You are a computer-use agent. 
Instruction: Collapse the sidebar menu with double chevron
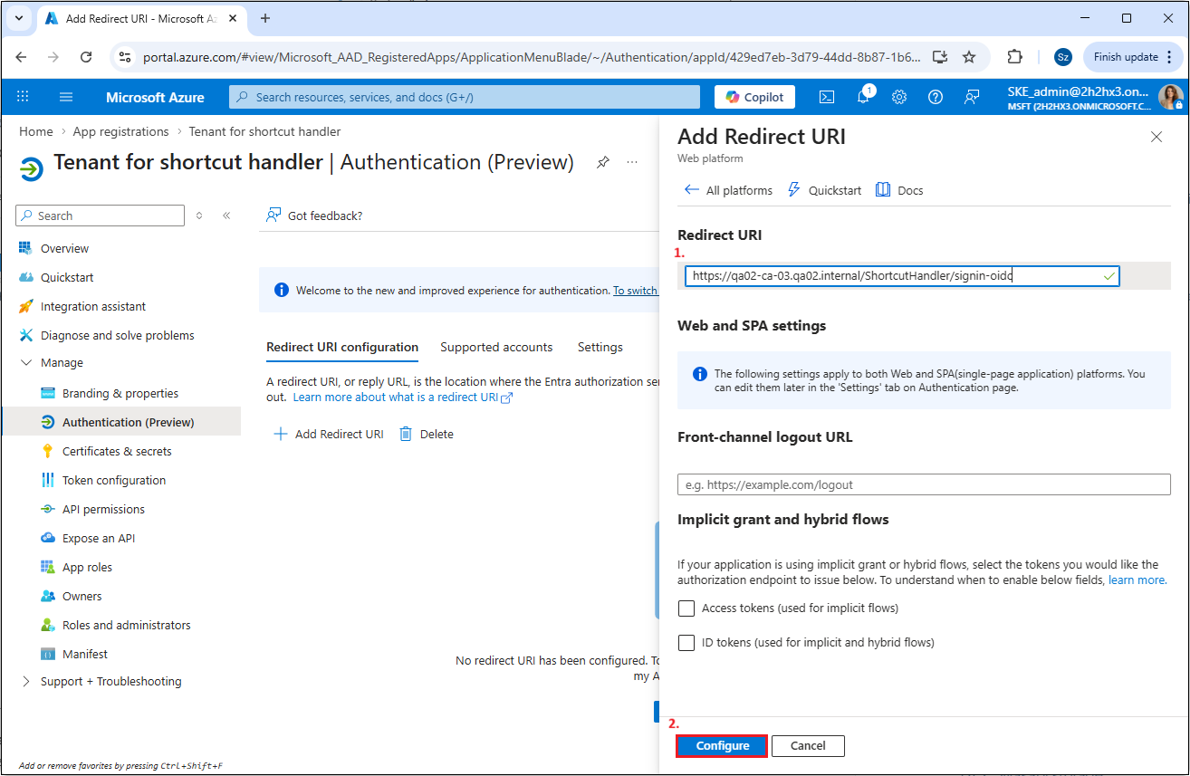[226, 216]
